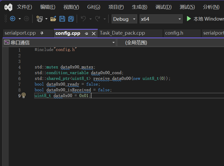
Task: Start debugging with the green play icon
Action: [189, 19]
